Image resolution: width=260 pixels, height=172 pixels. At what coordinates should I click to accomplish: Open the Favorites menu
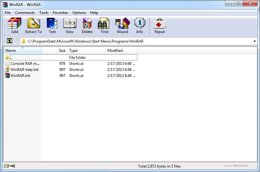click(60, 13)
